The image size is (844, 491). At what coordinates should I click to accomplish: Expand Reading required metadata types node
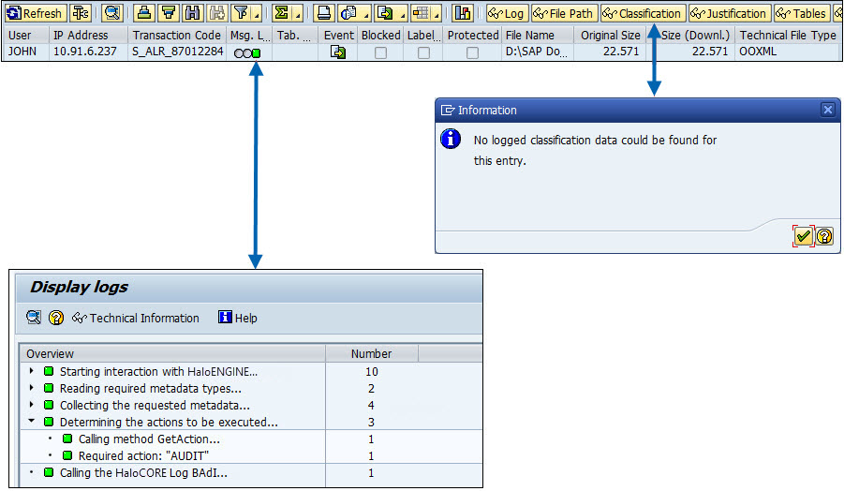pyautogui.click(x=31, y=388)
